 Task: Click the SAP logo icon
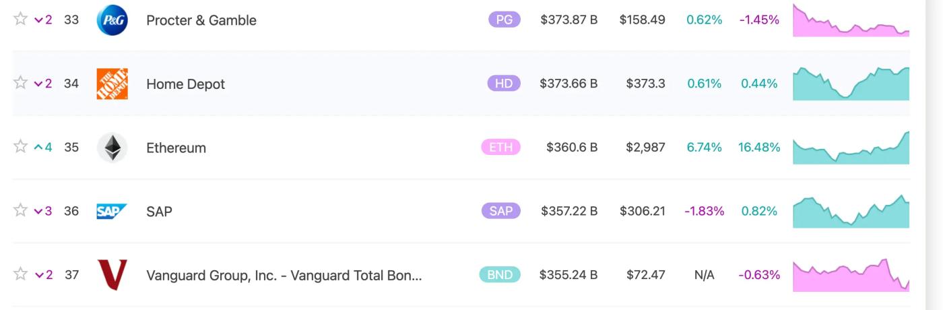(x=112, y=211)
